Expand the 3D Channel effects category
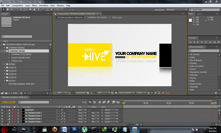221x133 pixels. [x=189, y=54]
